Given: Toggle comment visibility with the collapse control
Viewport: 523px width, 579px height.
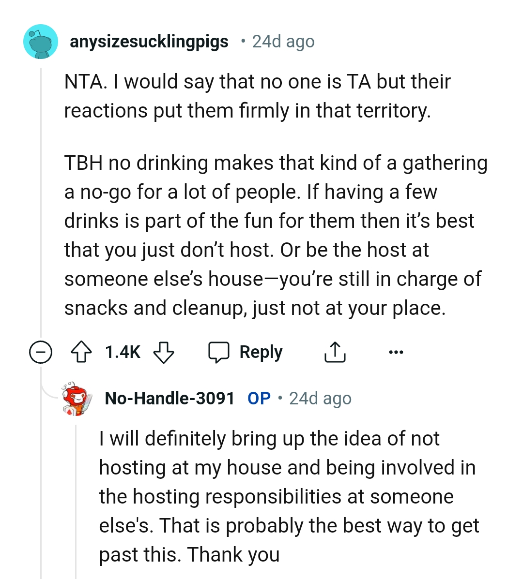Looking at the screenshot, I should tap(41, 352).
